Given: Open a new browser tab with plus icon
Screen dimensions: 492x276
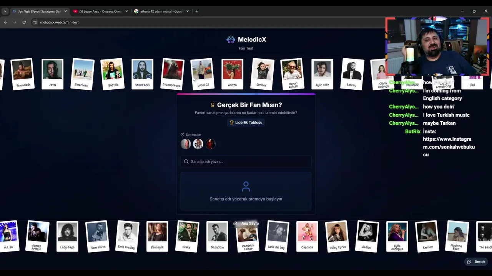Looking at the screenshot, I should click(197, 11).
